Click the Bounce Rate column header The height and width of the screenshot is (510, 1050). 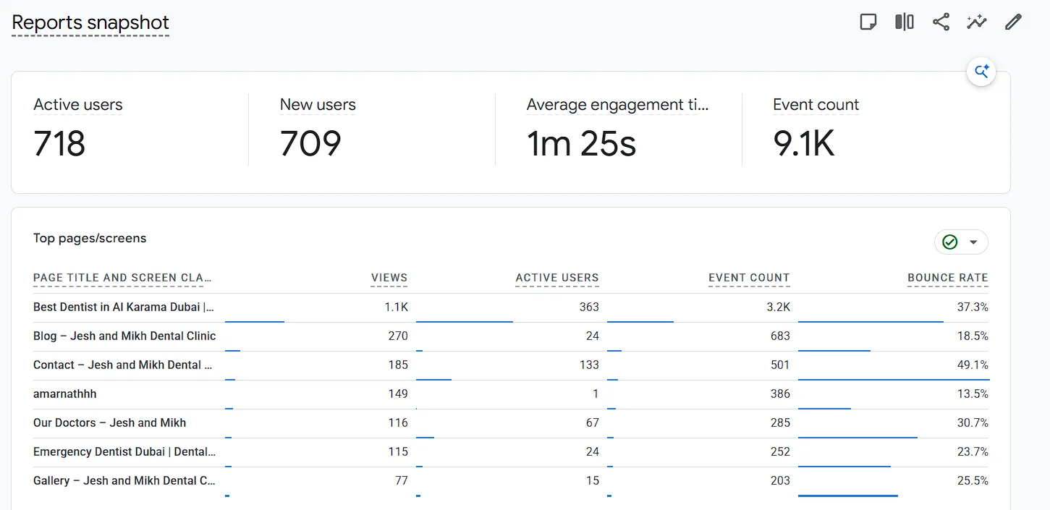[x=948, y=278]
